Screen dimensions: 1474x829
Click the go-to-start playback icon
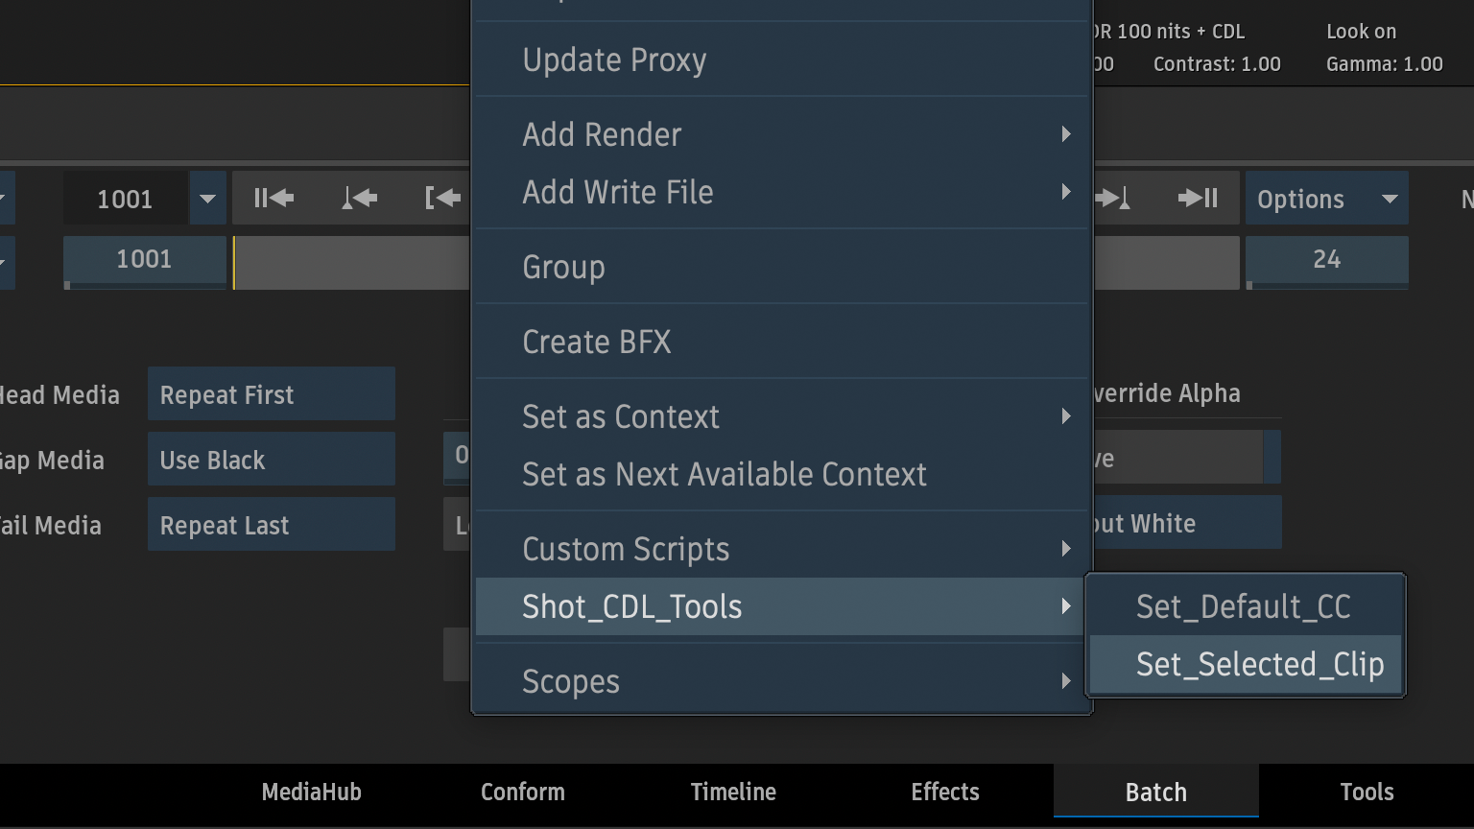click(273, 199)
